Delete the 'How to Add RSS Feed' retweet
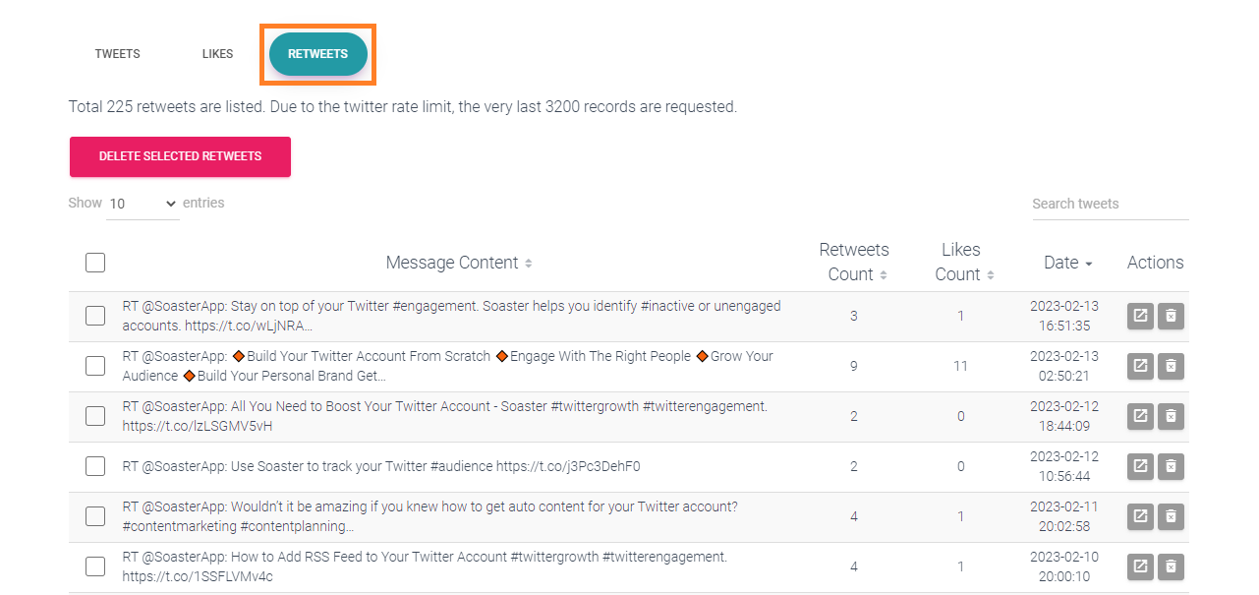1259x595 pixels. (x=1171, y=566)
